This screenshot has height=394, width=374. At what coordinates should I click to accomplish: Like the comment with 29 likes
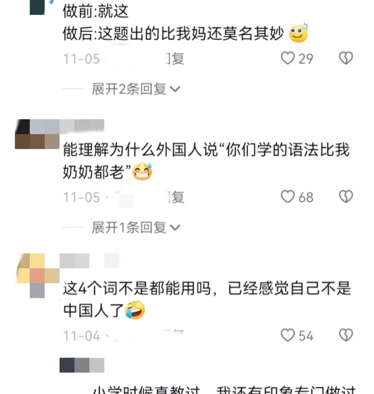(287, 58)
